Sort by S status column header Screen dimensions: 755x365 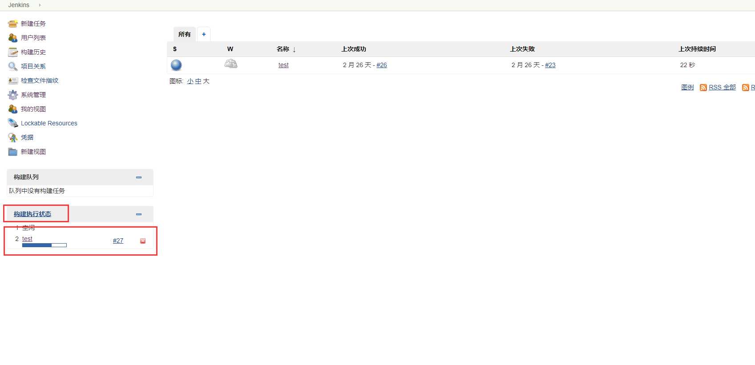pyautogui.click(x=175, y=49)
